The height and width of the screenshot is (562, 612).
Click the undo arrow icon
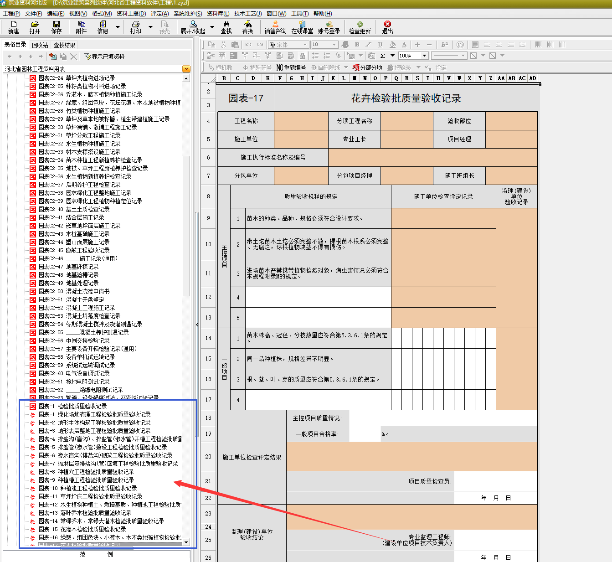pyautogui.click(x=248, y=44)
